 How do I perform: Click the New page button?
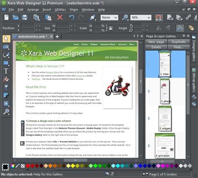pos(156,42)
